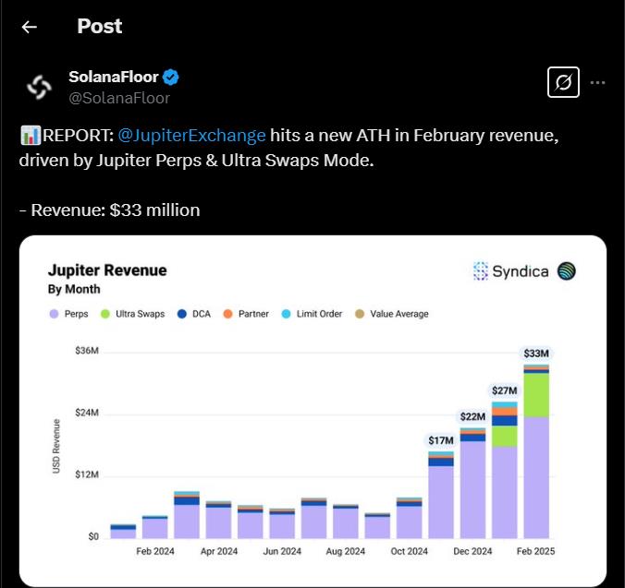Click the Syndica logo in the chart
Image resolution: width=625 pixels, height=588 pixels.
click(x=510, y=271)
